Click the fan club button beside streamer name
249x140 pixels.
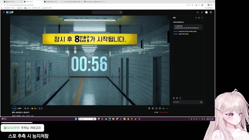(x=26, y=108)
